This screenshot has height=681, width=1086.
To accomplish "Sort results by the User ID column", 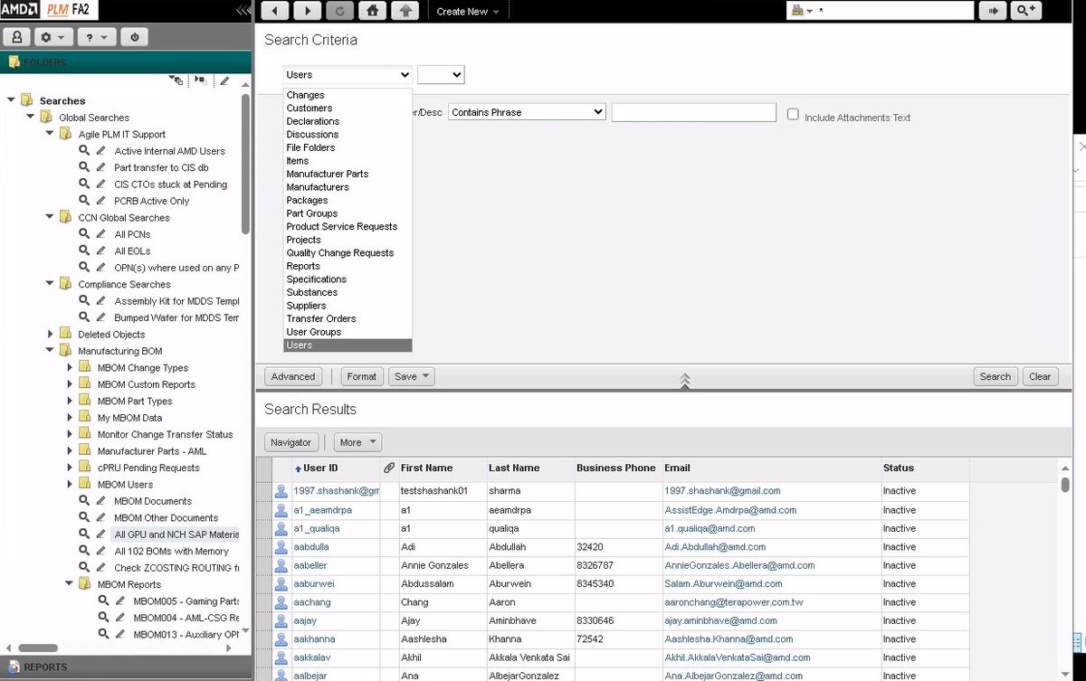I will pyautogui.click(x=320, y=468).
